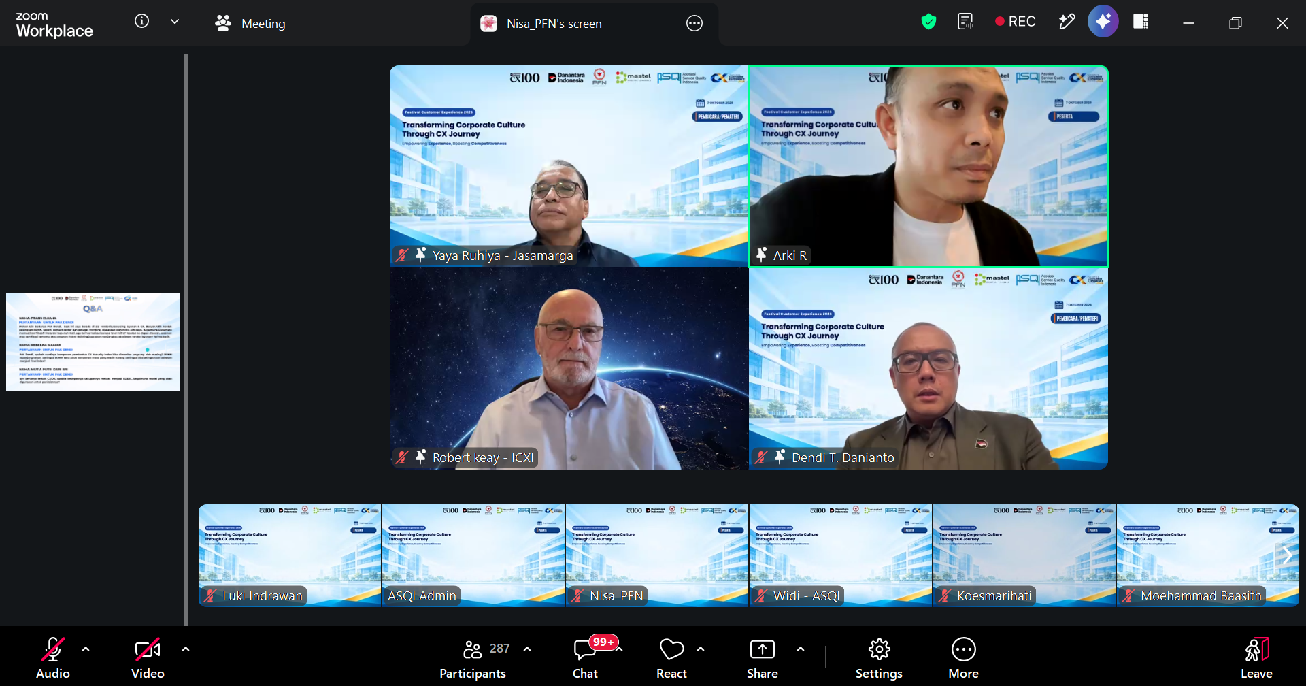The image size is (1306, 686).
Task: Click the pin icon on Yaya Ruhiya's video
Action: point(420,255)
